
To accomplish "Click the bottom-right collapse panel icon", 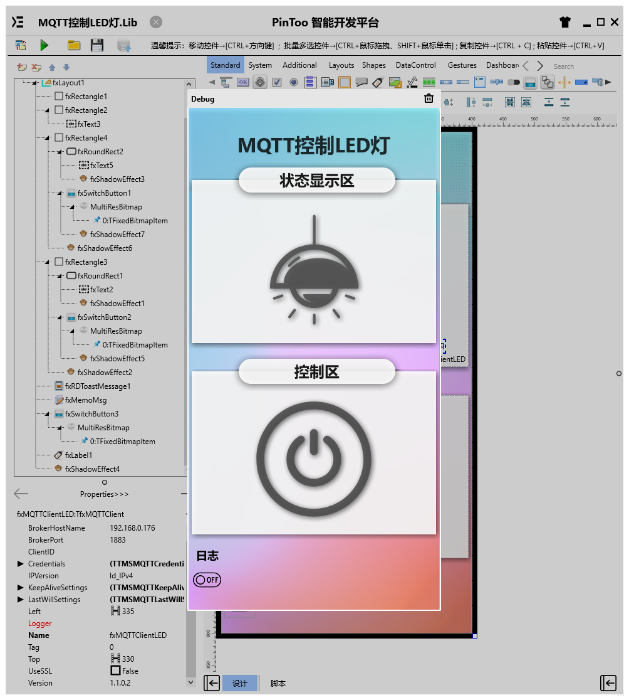I will pyautogui.click(x=608, y=683).
